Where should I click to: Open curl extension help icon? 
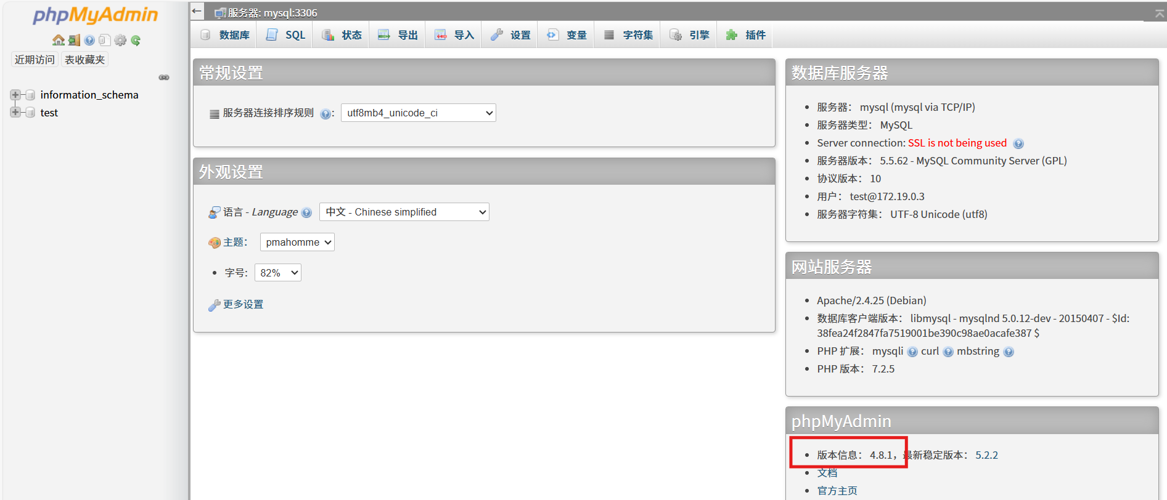pyautogui.click(x=948, y=352)
